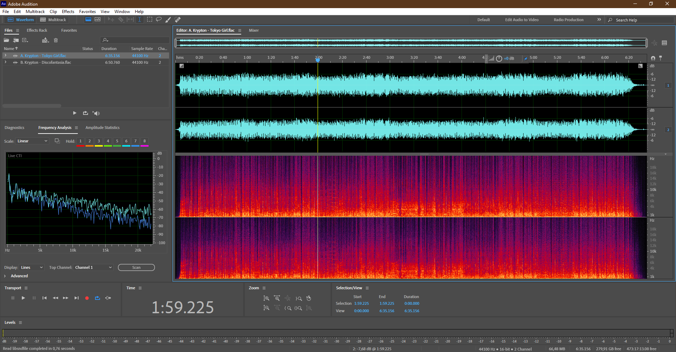676x352 pixels.
Task: Select B. Krypton - Discofantasia.flac file
Action: tap(45, 62)
